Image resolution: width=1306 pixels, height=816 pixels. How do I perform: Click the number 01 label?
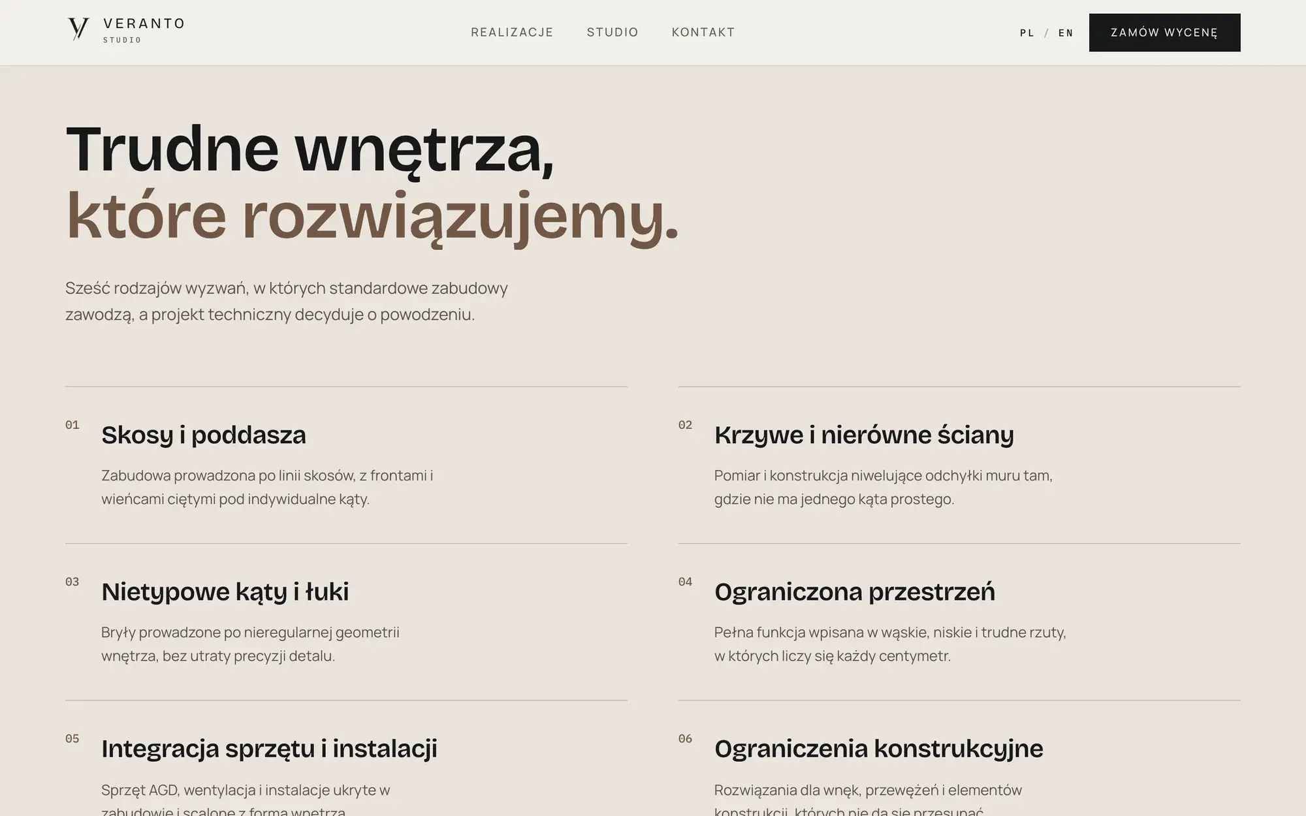tap(72, 425)
